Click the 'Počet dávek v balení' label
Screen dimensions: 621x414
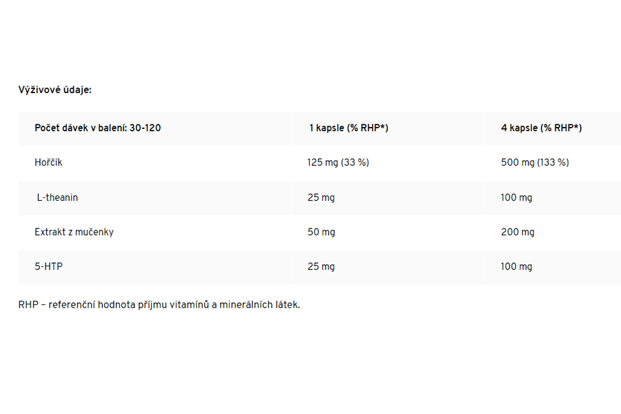tap(80, 128)
